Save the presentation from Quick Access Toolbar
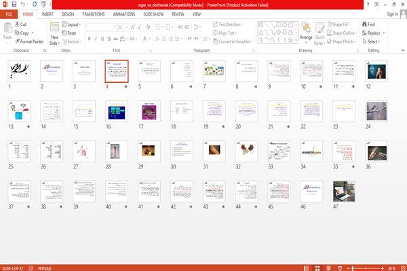 (x=14, y=5)
